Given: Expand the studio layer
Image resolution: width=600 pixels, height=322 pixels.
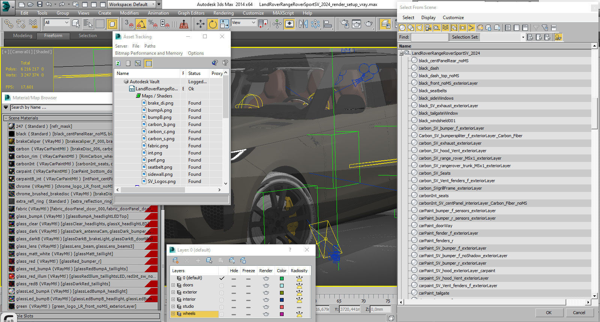Looking at the screenshot, I should point(173,307).
